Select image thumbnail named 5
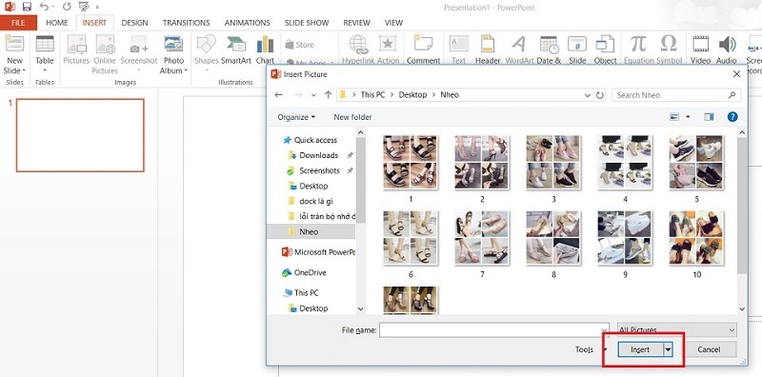This screenshot has width=762, height=377. click(696, 169)
